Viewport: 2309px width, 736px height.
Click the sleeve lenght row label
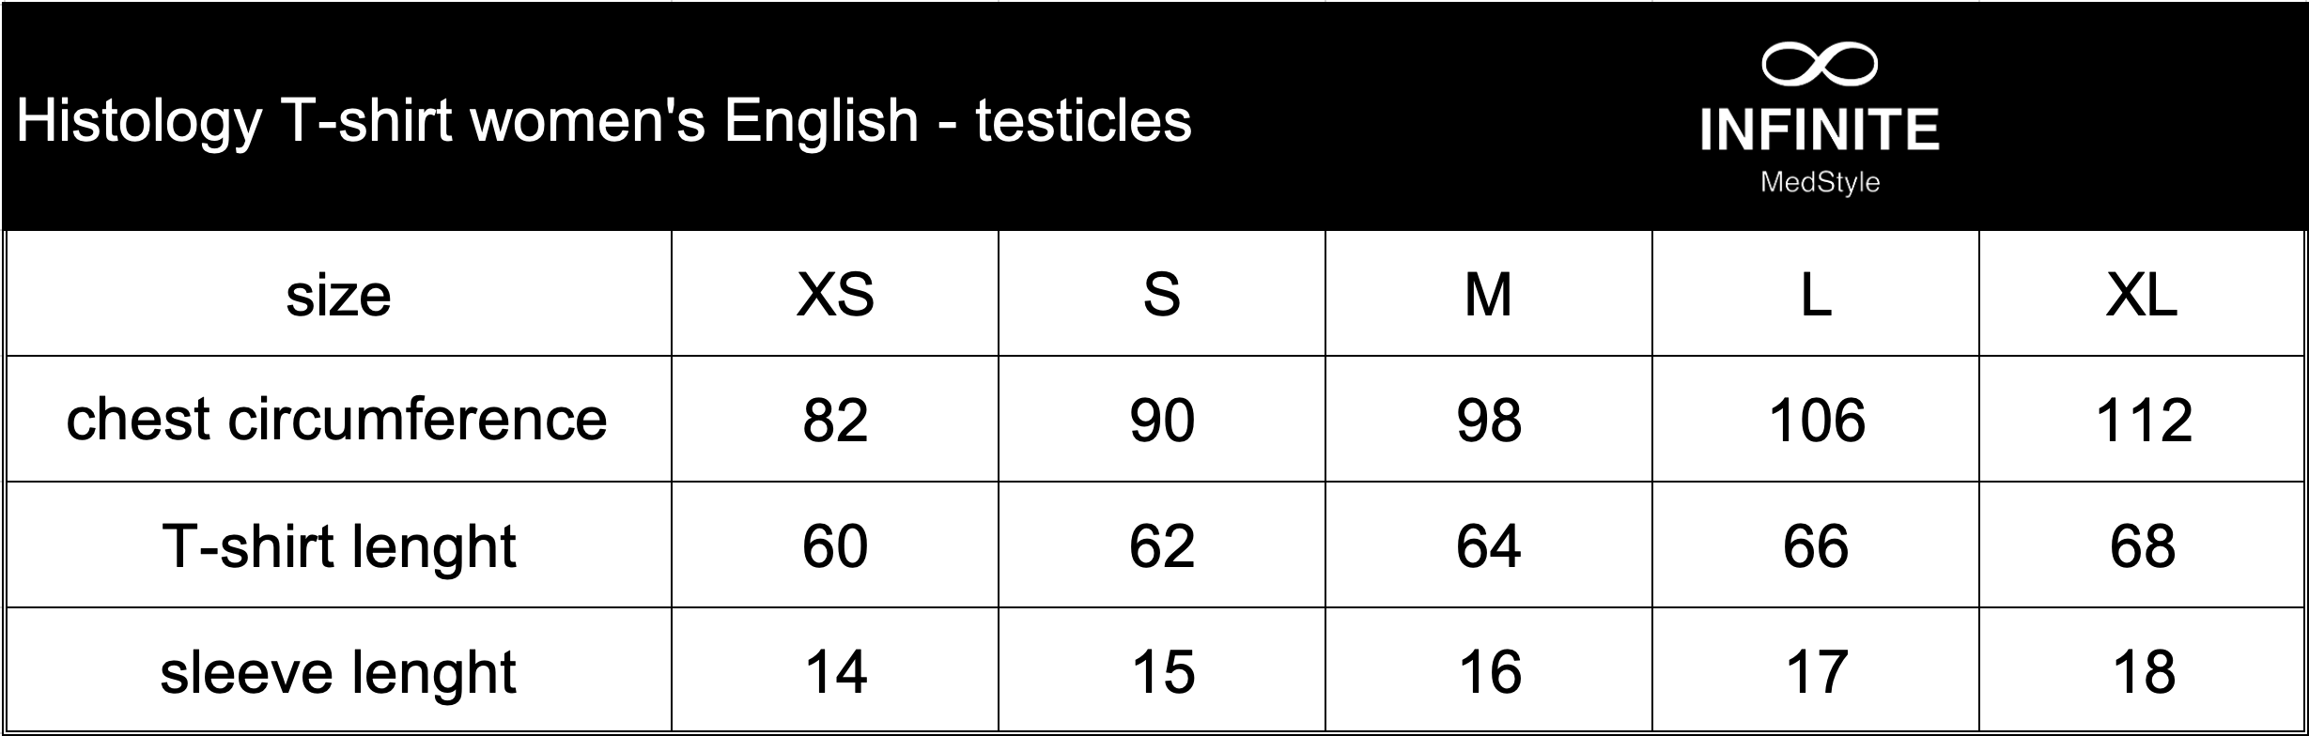(338, 671)
